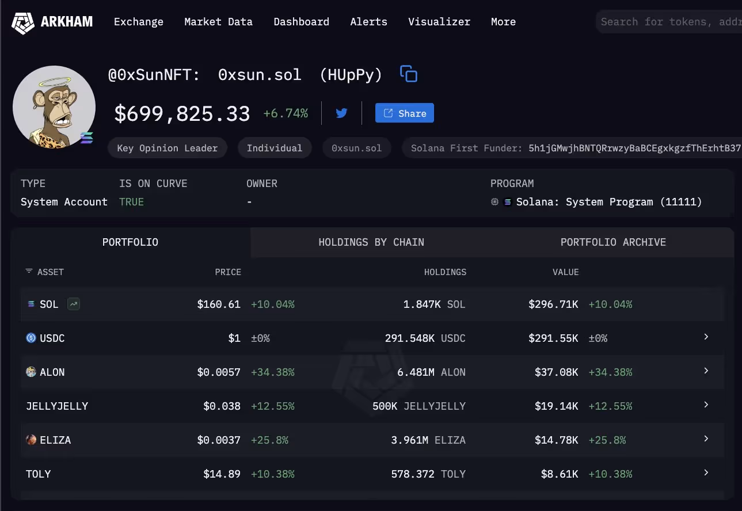Click the TOLY asset name
This screenshot has width=742, height=511.
(x=39, y=474)
